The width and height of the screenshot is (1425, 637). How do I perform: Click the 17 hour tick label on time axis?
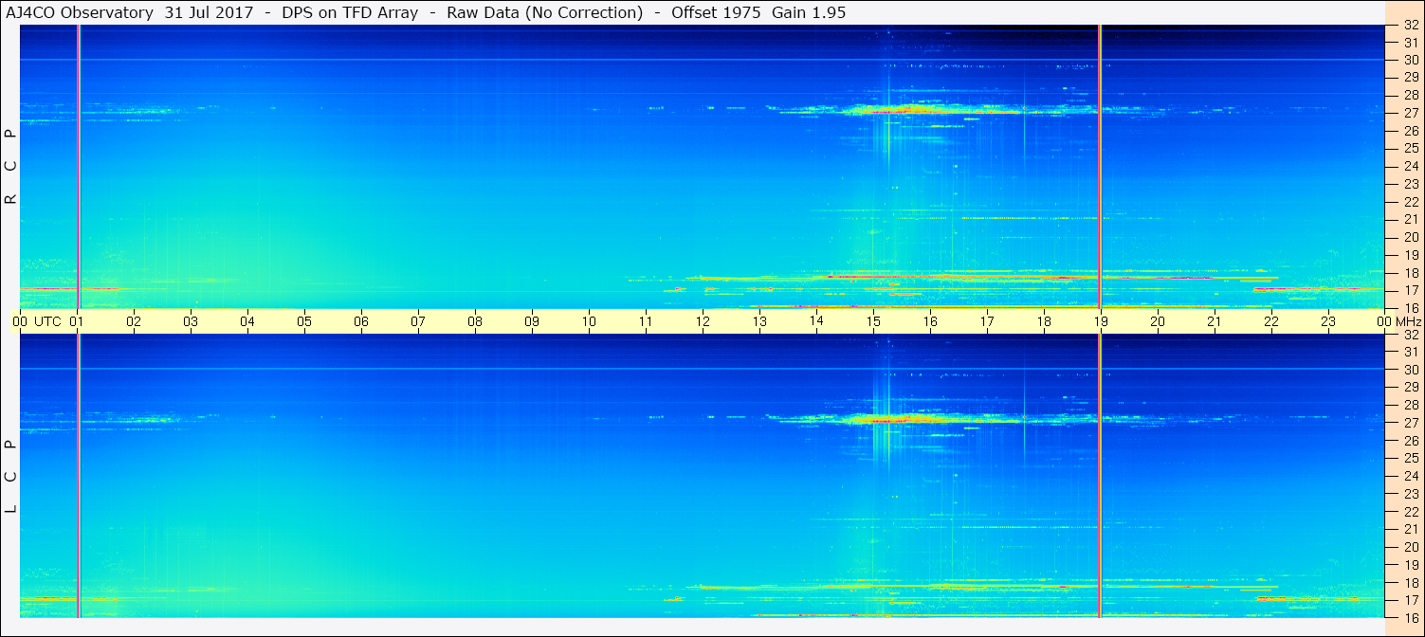[x=987, y=321]
